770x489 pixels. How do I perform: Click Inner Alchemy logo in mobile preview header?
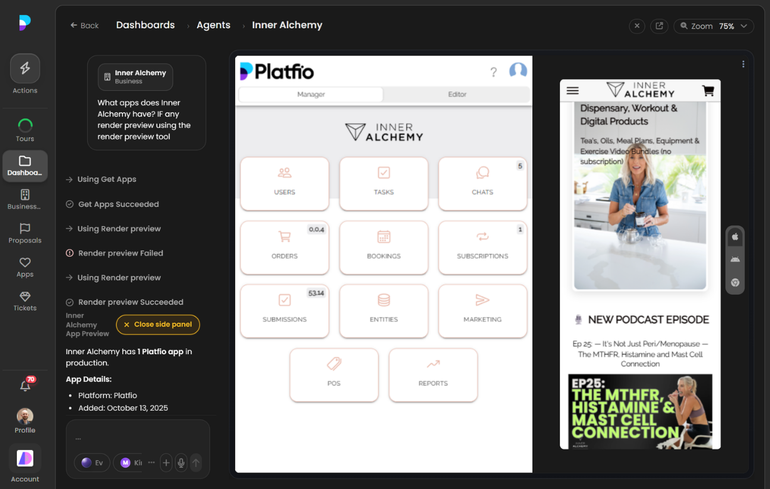tap(640, 90)
